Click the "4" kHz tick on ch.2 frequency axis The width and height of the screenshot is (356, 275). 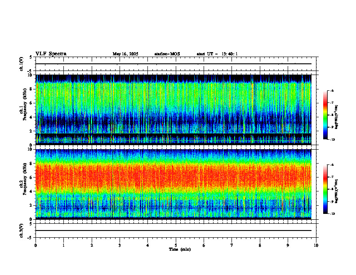pos(31,191)
